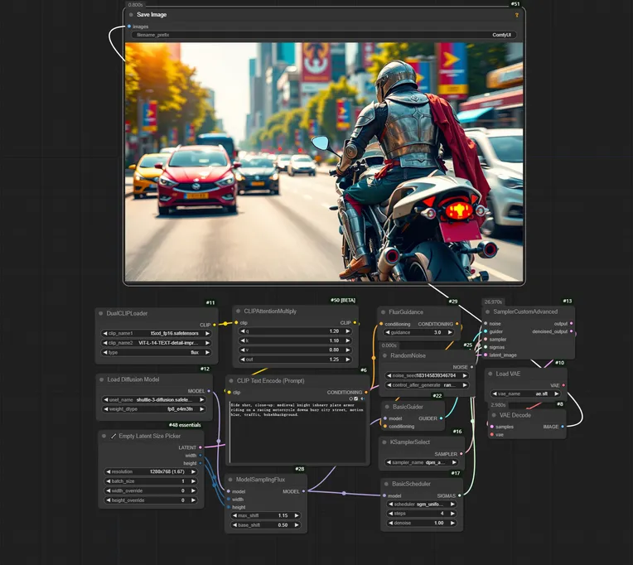Click the images input port on Save Image
633x565 pixels.
[129, 27]
